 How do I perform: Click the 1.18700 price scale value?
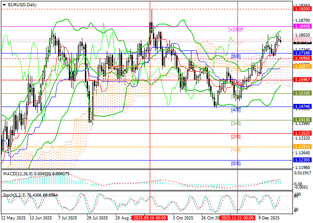coord(302,21)
